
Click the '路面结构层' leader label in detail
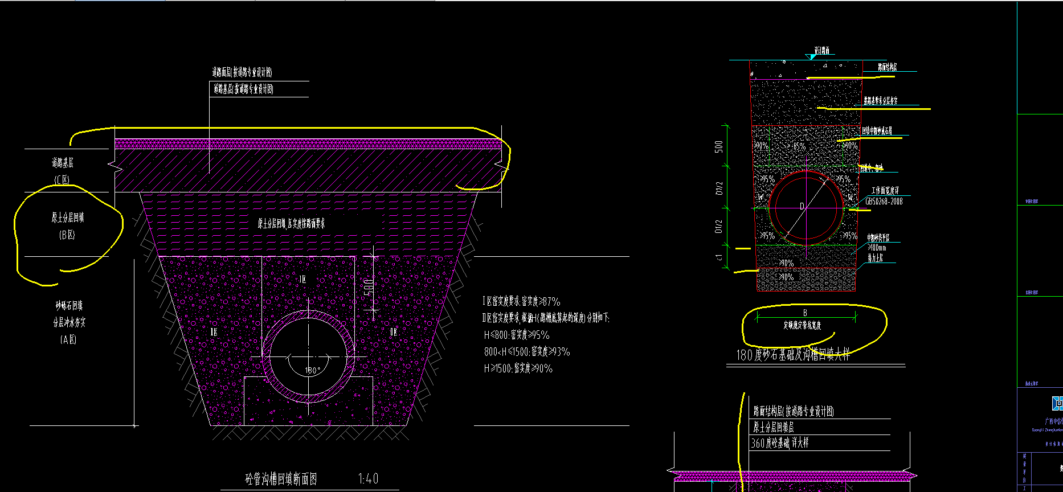887,67
